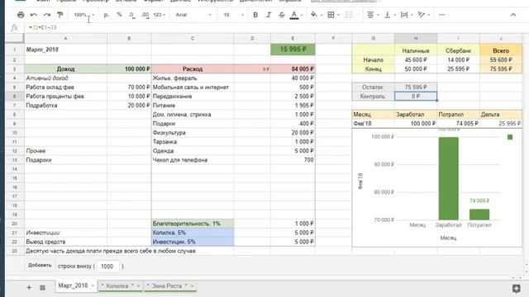Open the Arial font dropdown
529x297 pixels.
point(193,15)
